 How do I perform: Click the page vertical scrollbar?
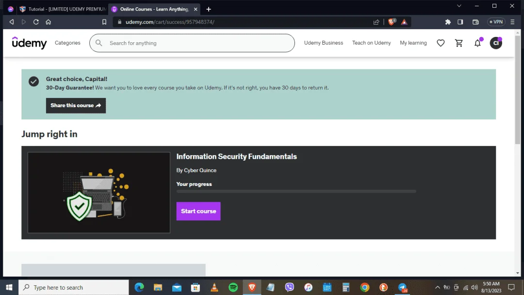click(518, 90)
